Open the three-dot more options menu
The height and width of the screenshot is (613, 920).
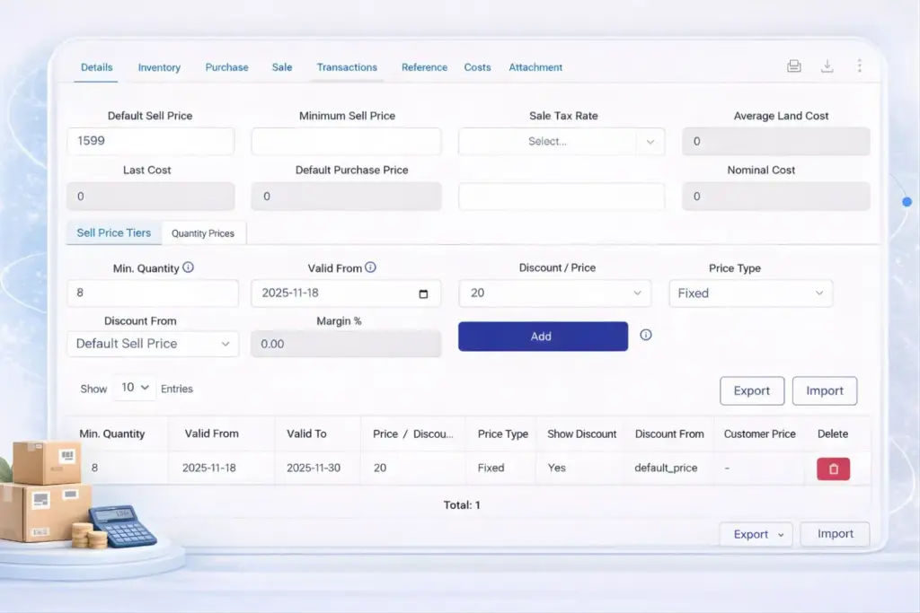click(x=860, y=66)
